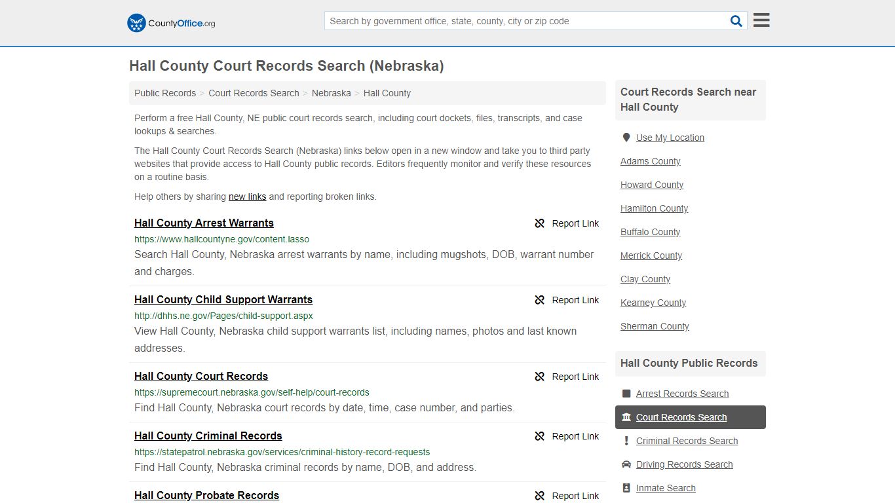Click the broken-link icon for Hall County Criminal Records
The width and height of the screenshot is (895, 503).
point(540,436)
